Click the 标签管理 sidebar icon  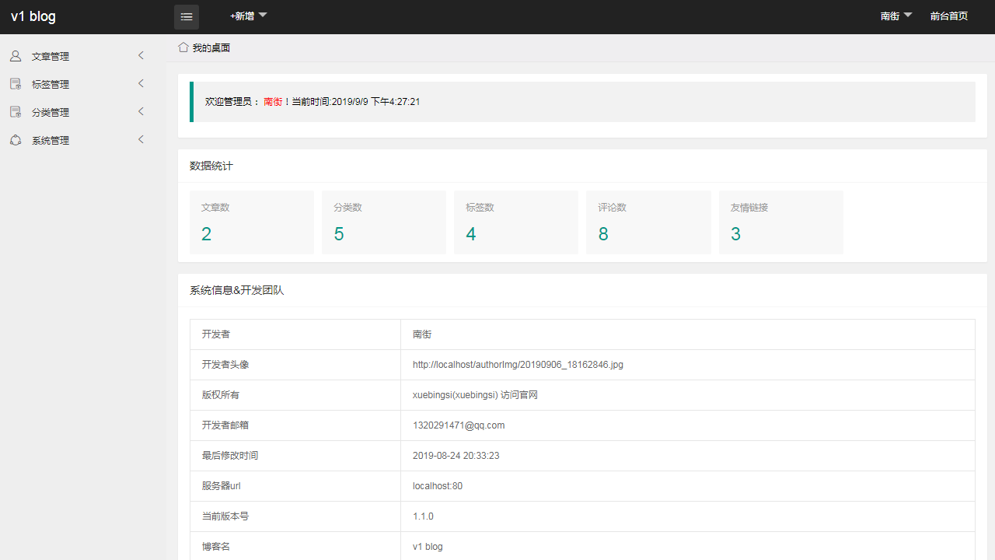(x=16, y=84)
